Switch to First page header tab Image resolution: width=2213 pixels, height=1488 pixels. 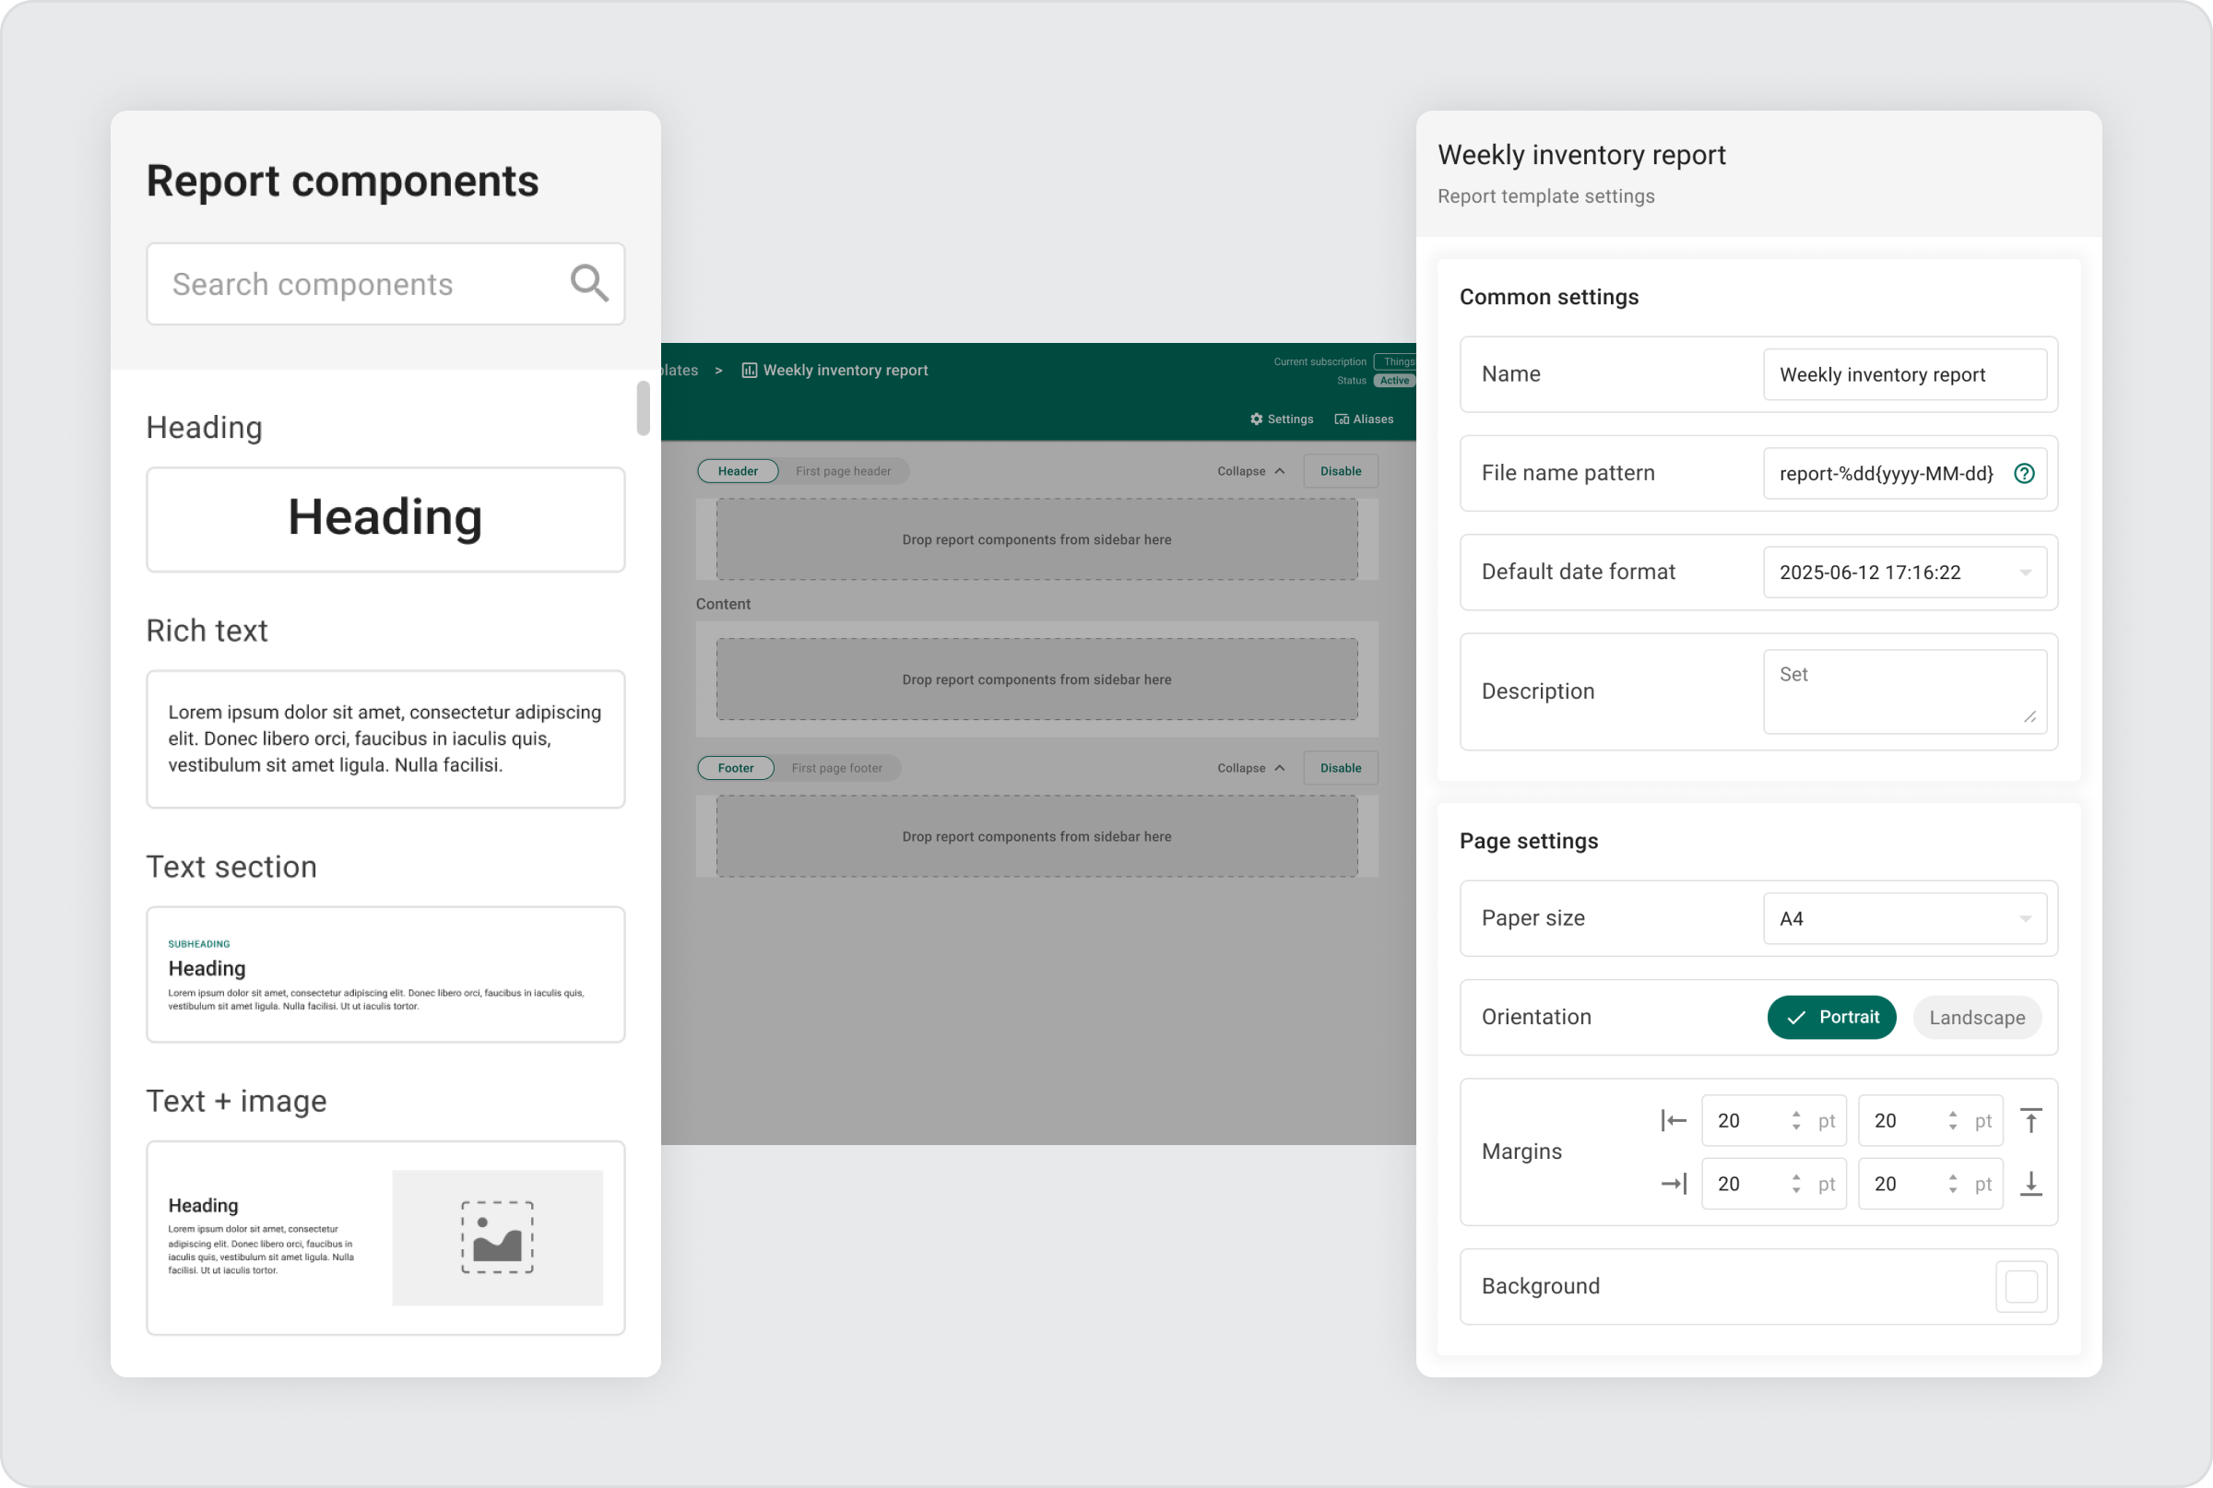(843, 471)
